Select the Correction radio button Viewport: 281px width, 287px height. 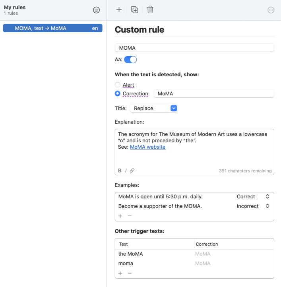pyautogui.click(x=117, y=94)
